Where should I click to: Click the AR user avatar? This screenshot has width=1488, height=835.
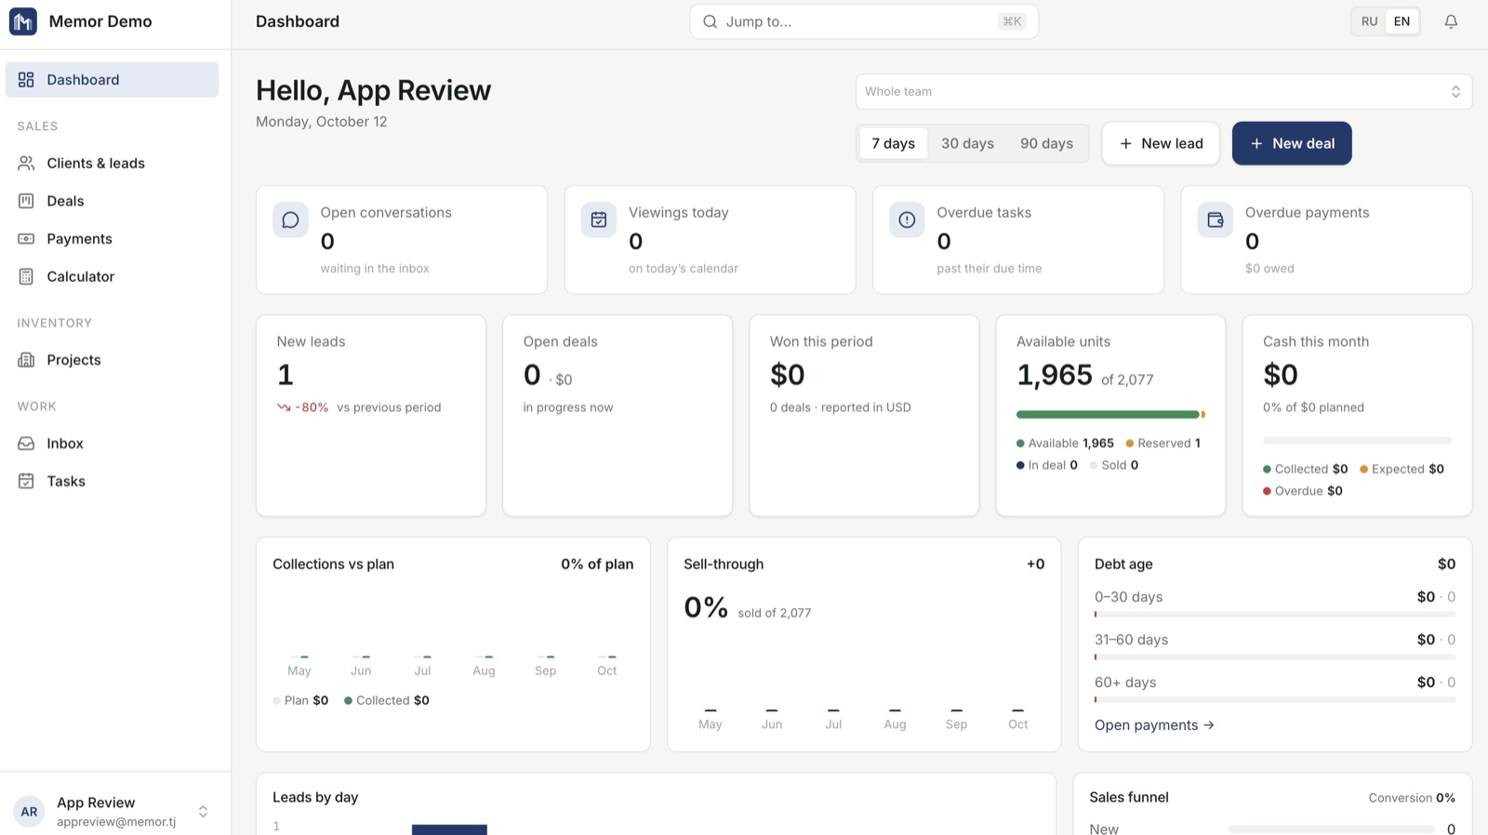[29, 812]
